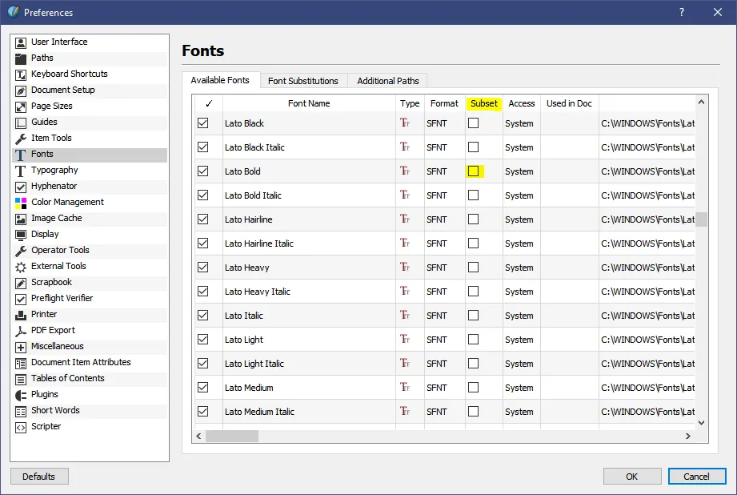Open the Additional Paths tab

point(388,81)
